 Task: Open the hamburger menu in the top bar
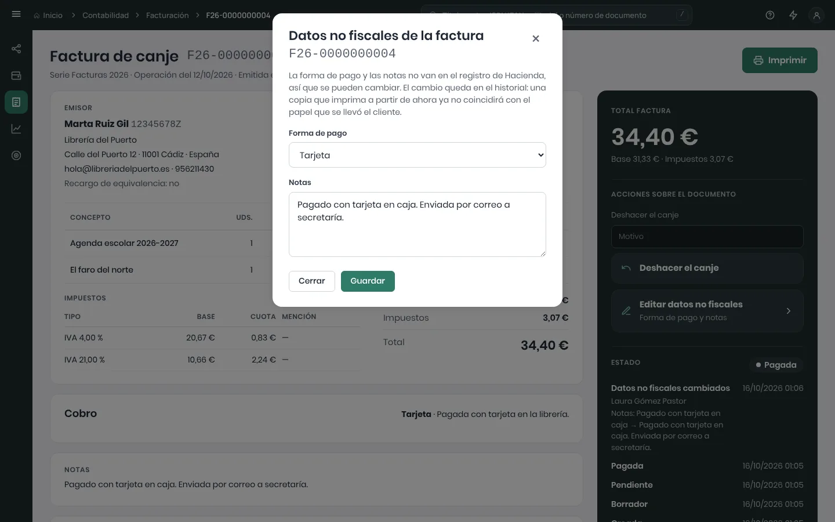coord(16,14)
